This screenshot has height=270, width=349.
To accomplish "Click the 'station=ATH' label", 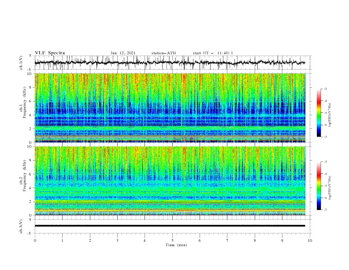I will click(x=163, y=53).
